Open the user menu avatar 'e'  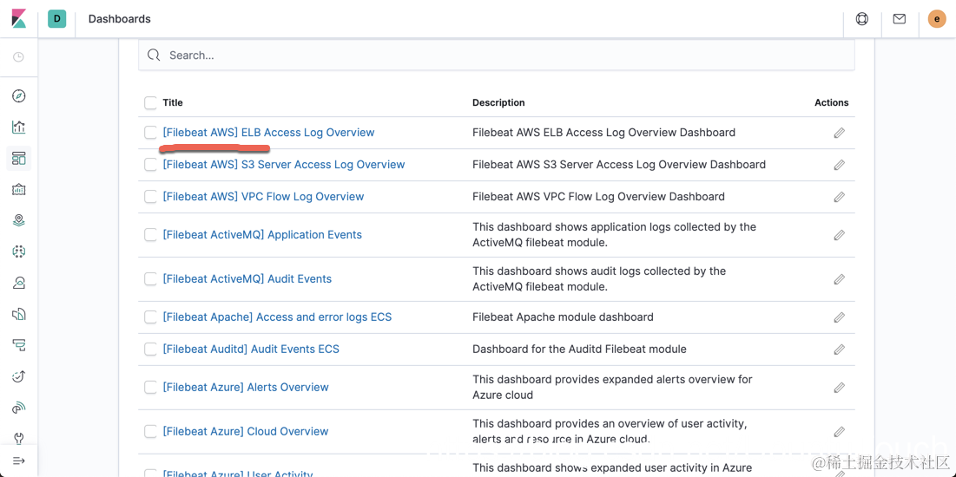pyautogui.click(x=937, y=19)
